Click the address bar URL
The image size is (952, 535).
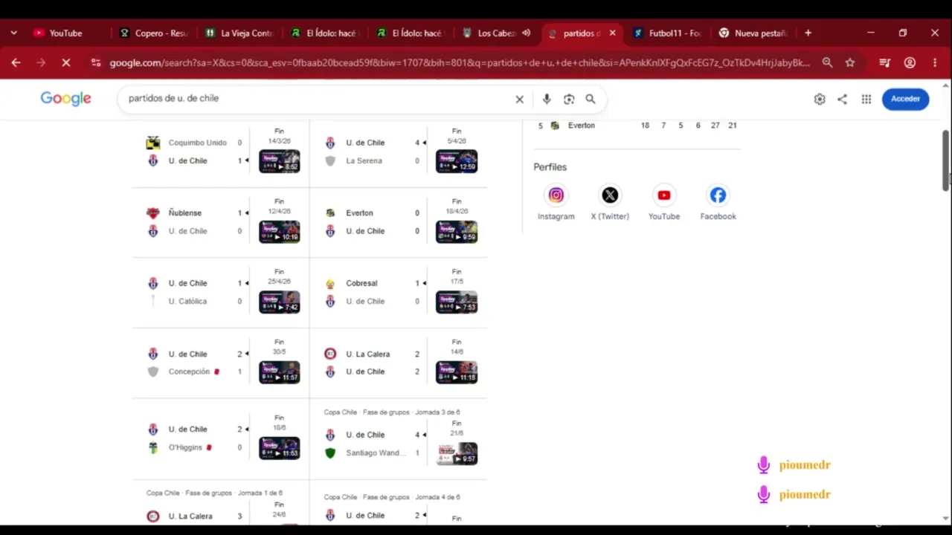click(460, 63)
